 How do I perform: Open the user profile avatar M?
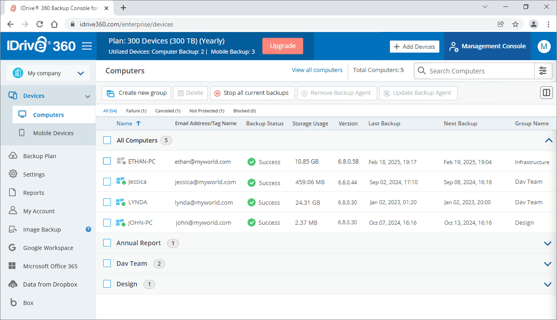544,46
